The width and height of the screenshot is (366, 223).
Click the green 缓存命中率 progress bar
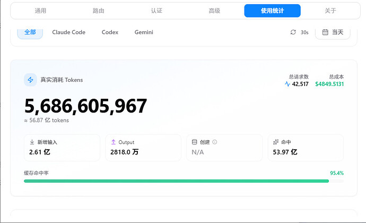[x=176, y=181]
